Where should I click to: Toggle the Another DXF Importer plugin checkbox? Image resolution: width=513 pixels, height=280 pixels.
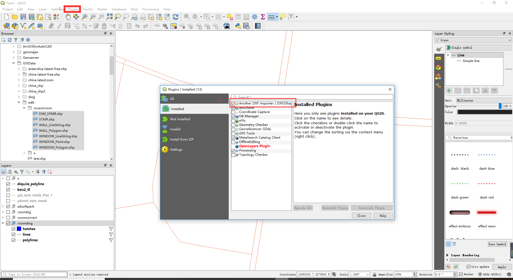point(234,104)
